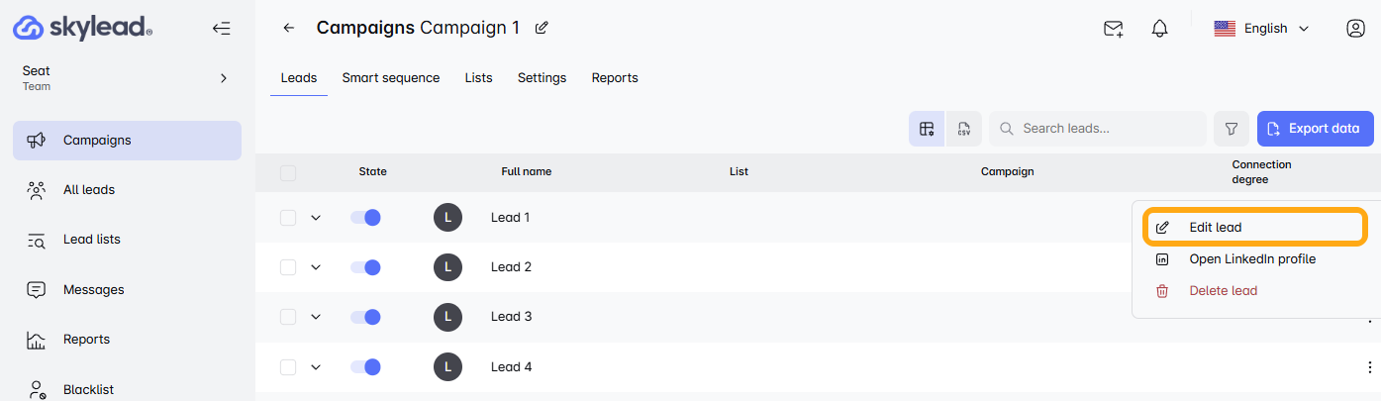Click the table columns settings icon
Screen dimensions: 1381x401
click(x=927, y=129)
